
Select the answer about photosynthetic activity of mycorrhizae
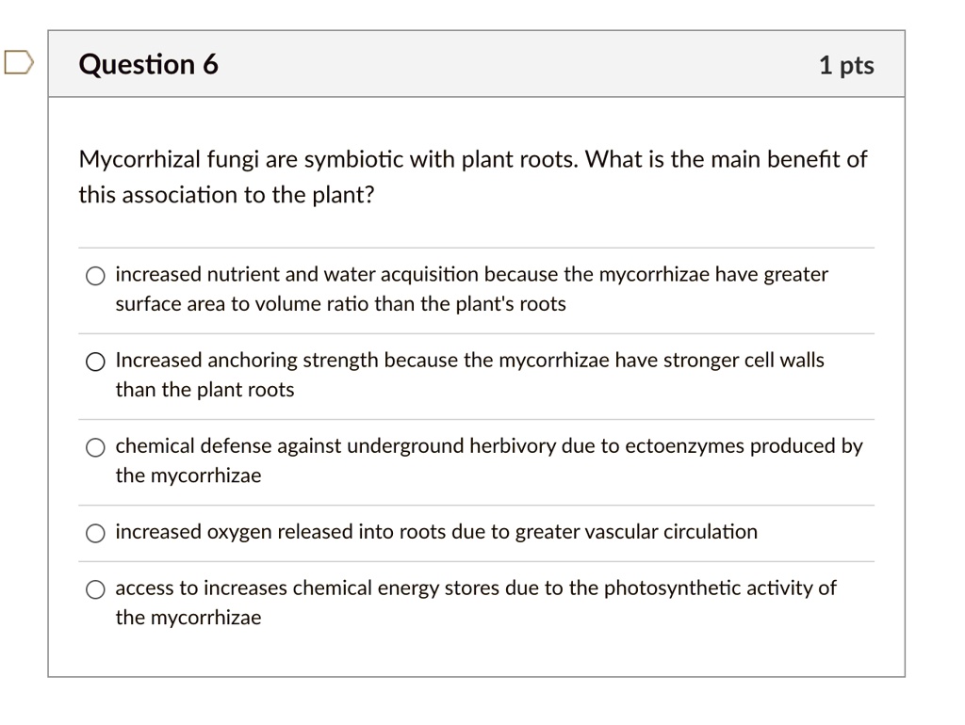95,588
